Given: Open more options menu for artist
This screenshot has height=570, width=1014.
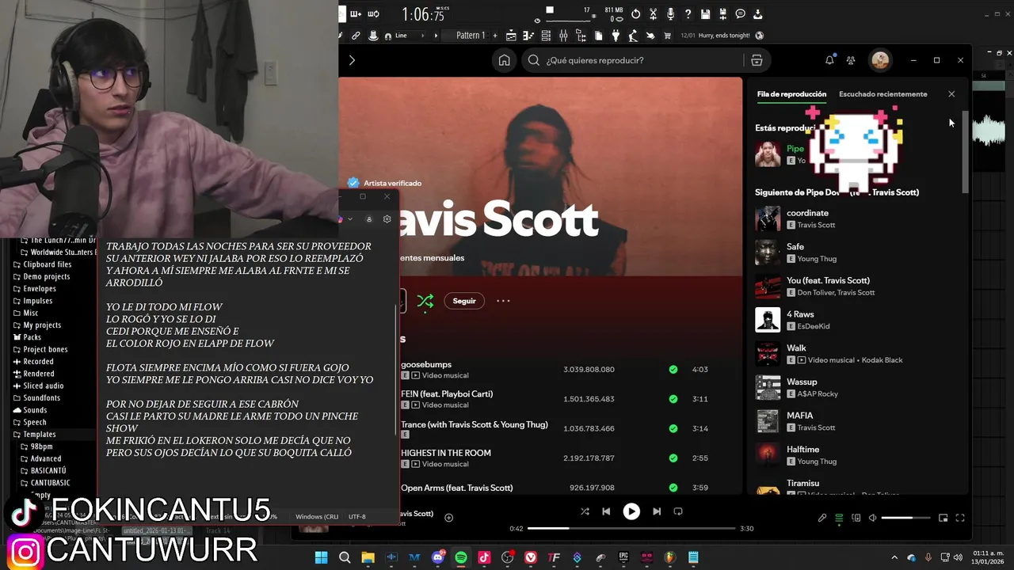Looking at the screenshot, I should pyautogui.click(x=503, y=301).
